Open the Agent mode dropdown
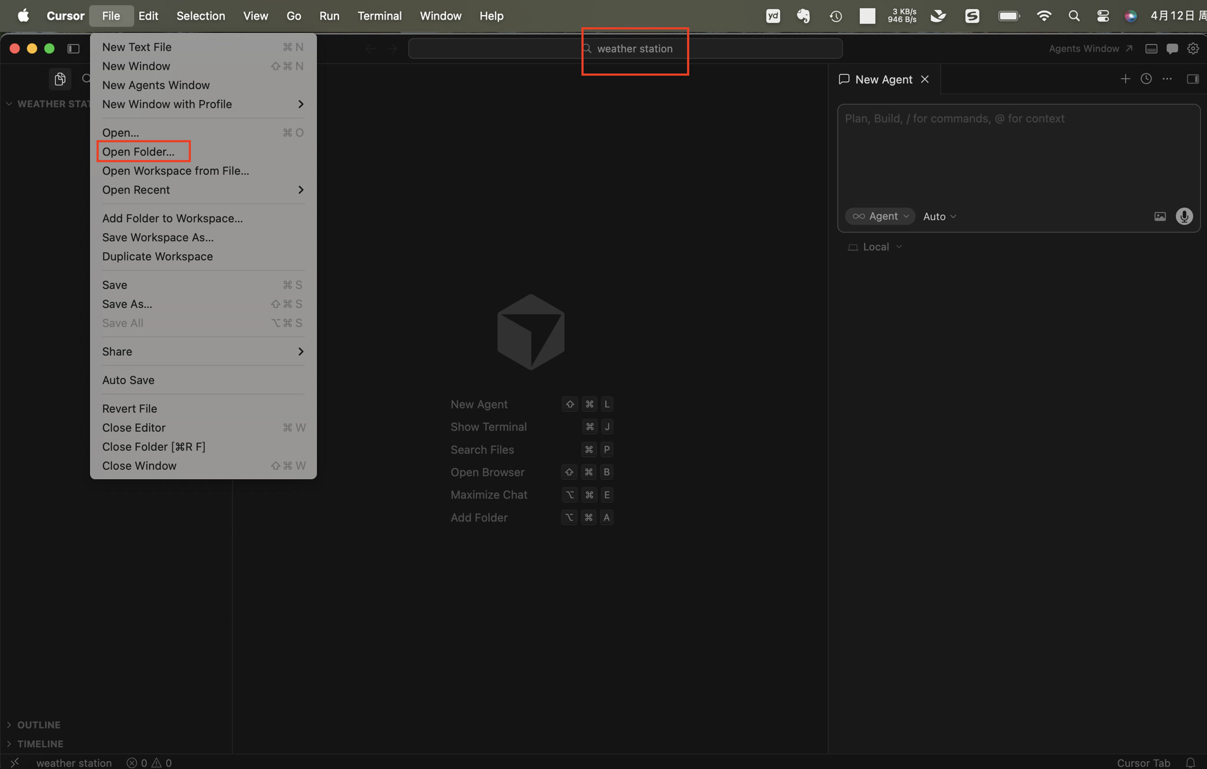This screenshot has width=1207, height=769. coord(880,216)
